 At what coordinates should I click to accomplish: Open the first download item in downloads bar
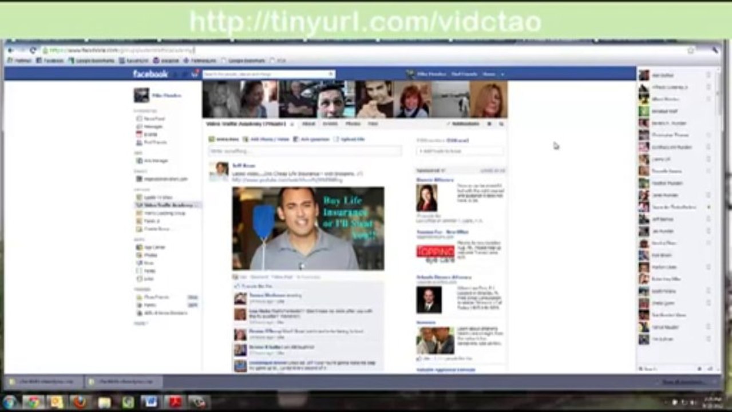(x=42, y=381)
